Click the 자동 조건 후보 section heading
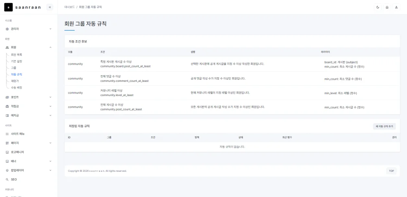The height and width of the screenshot is (197, 407). click(x=78, y=42)
